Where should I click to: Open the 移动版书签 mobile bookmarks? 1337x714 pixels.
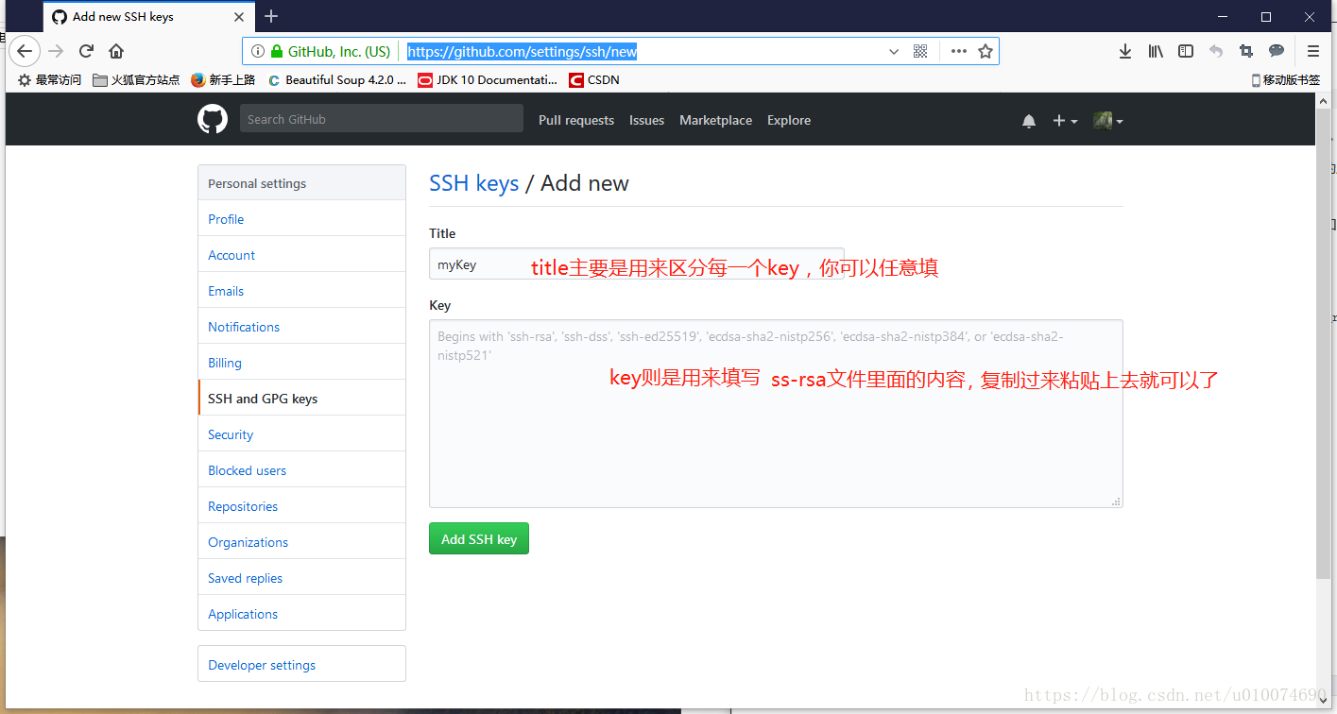pyautogui.click(x=1285, y=80)
